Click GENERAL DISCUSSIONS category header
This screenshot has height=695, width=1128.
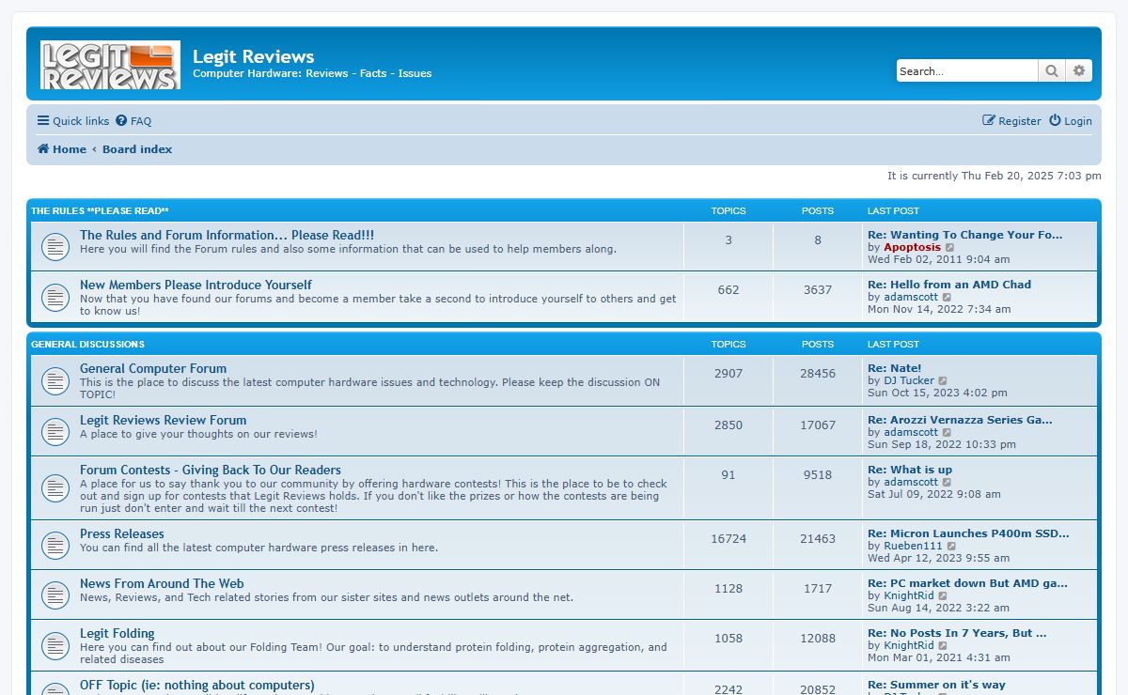click(x=87, y=345)
